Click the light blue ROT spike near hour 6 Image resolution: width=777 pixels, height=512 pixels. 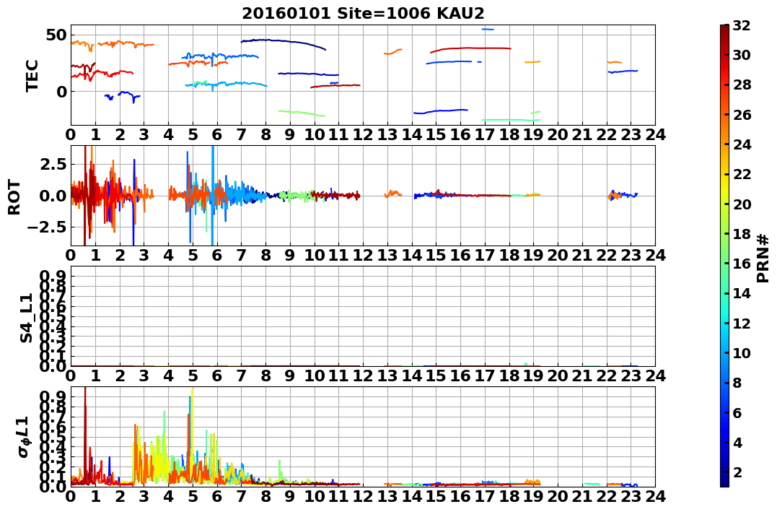click(213, 196)
